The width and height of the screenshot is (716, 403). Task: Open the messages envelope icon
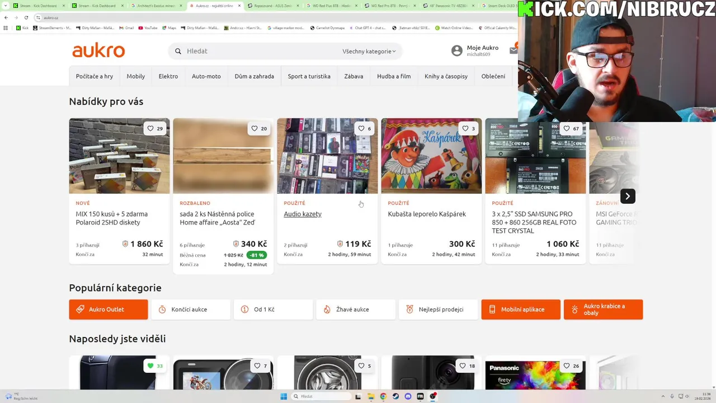[x=514, y=50]
